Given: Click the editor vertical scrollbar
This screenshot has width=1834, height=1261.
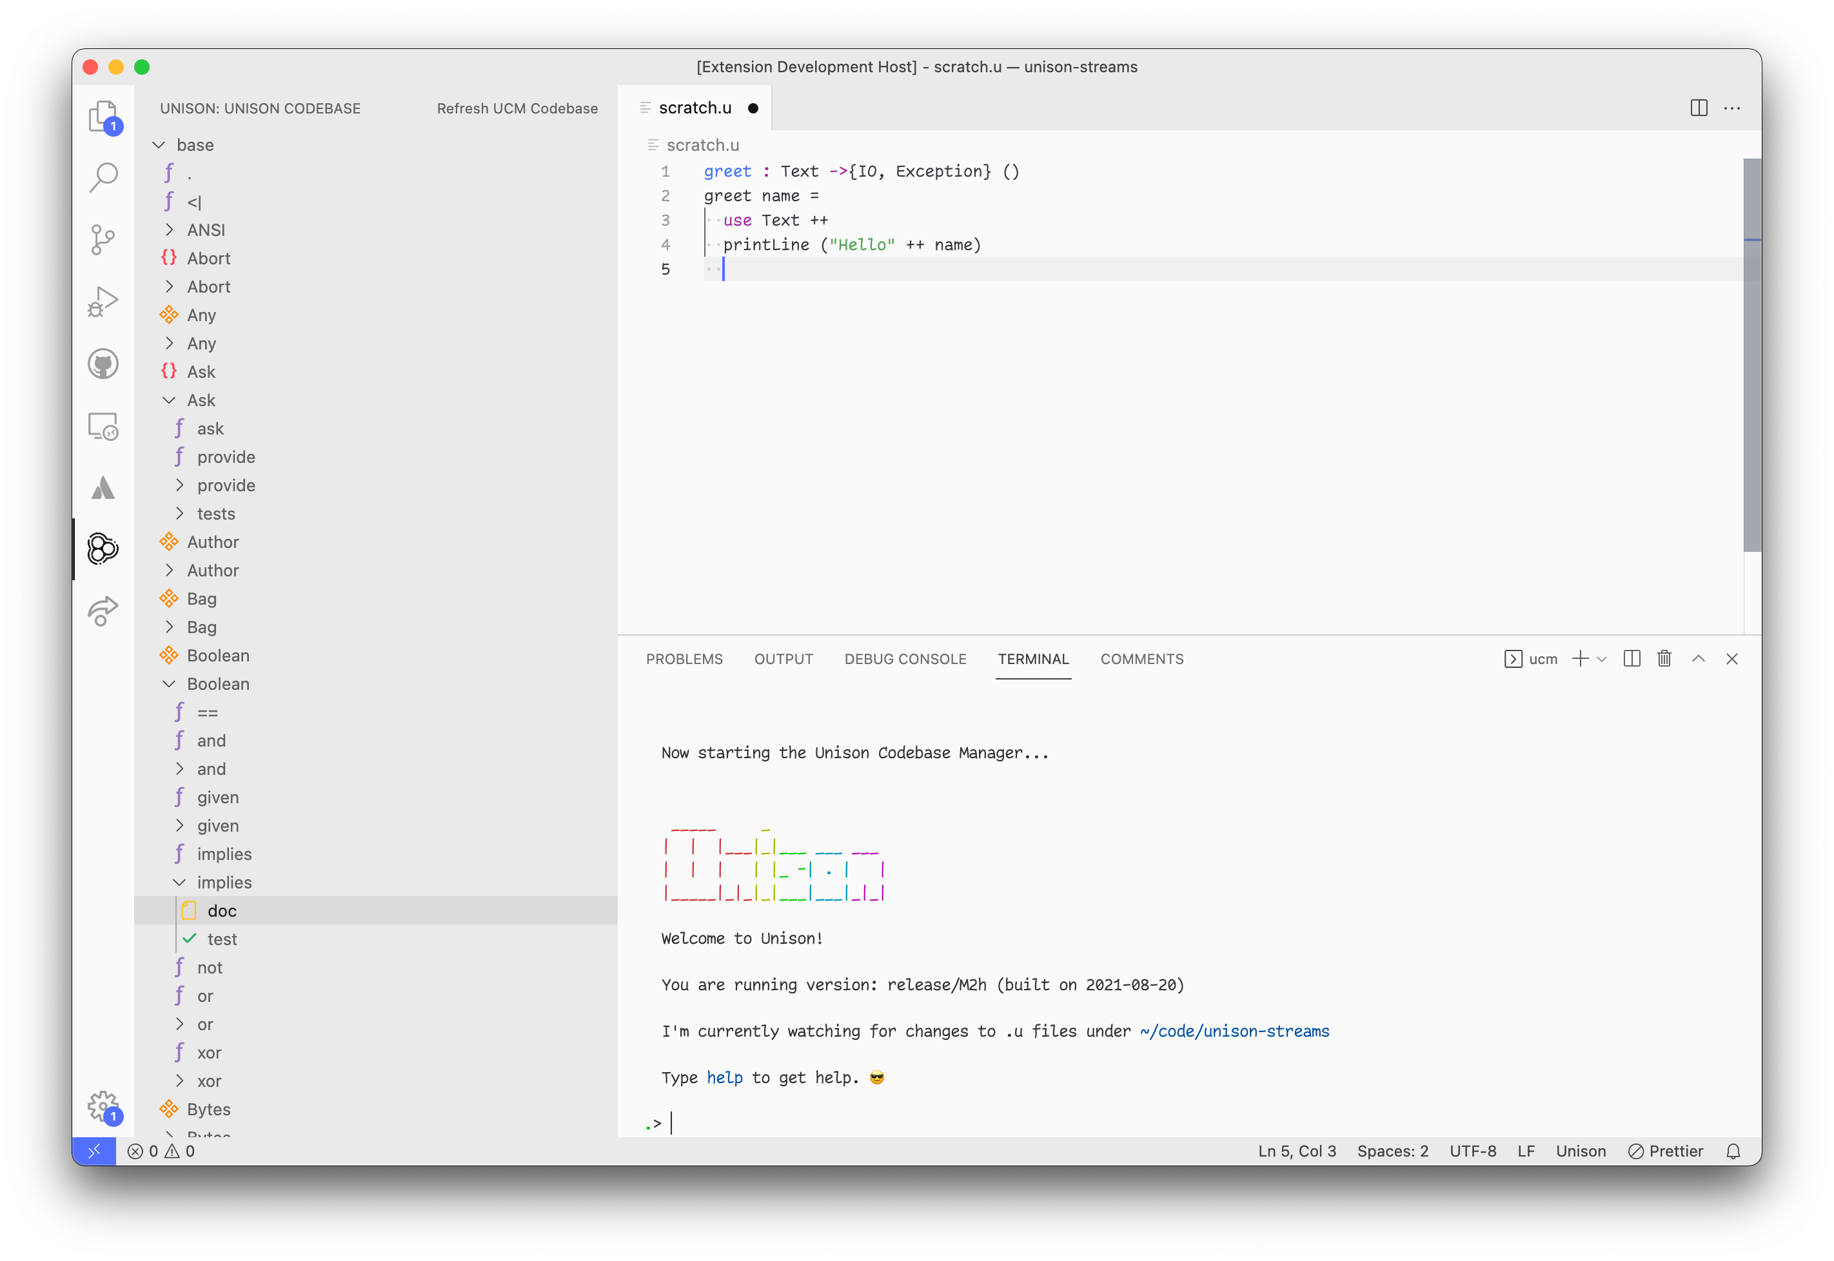Looking at the screenshot, I should pos(1752,356).
